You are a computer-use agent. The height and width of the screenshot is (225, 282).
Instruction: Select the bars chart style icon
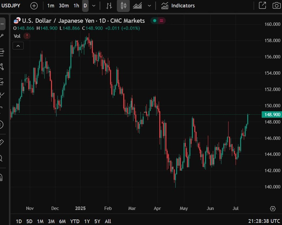coord(109,6)
